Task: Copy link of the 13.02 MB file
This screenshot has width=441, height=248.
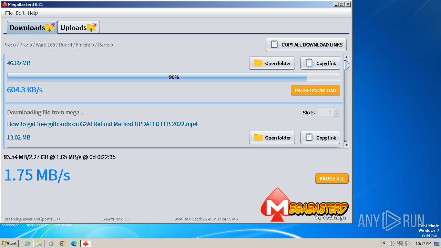Action: 320,138
